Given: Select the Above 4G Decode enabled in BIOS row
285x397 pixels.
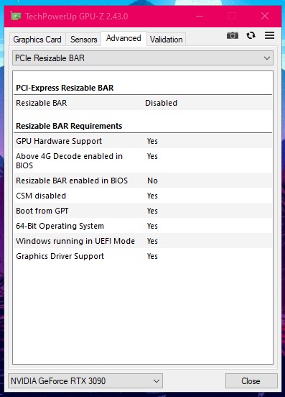Looking at the screenshot, I should tap(143, 160).
